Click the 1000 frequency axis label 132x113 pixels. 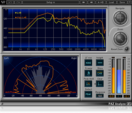[69, 49]
